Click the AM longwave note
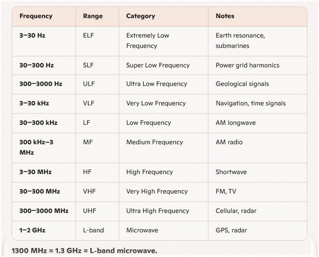This screenshot has height=257, width=319. pyautogui.click(x=236, y=123)
